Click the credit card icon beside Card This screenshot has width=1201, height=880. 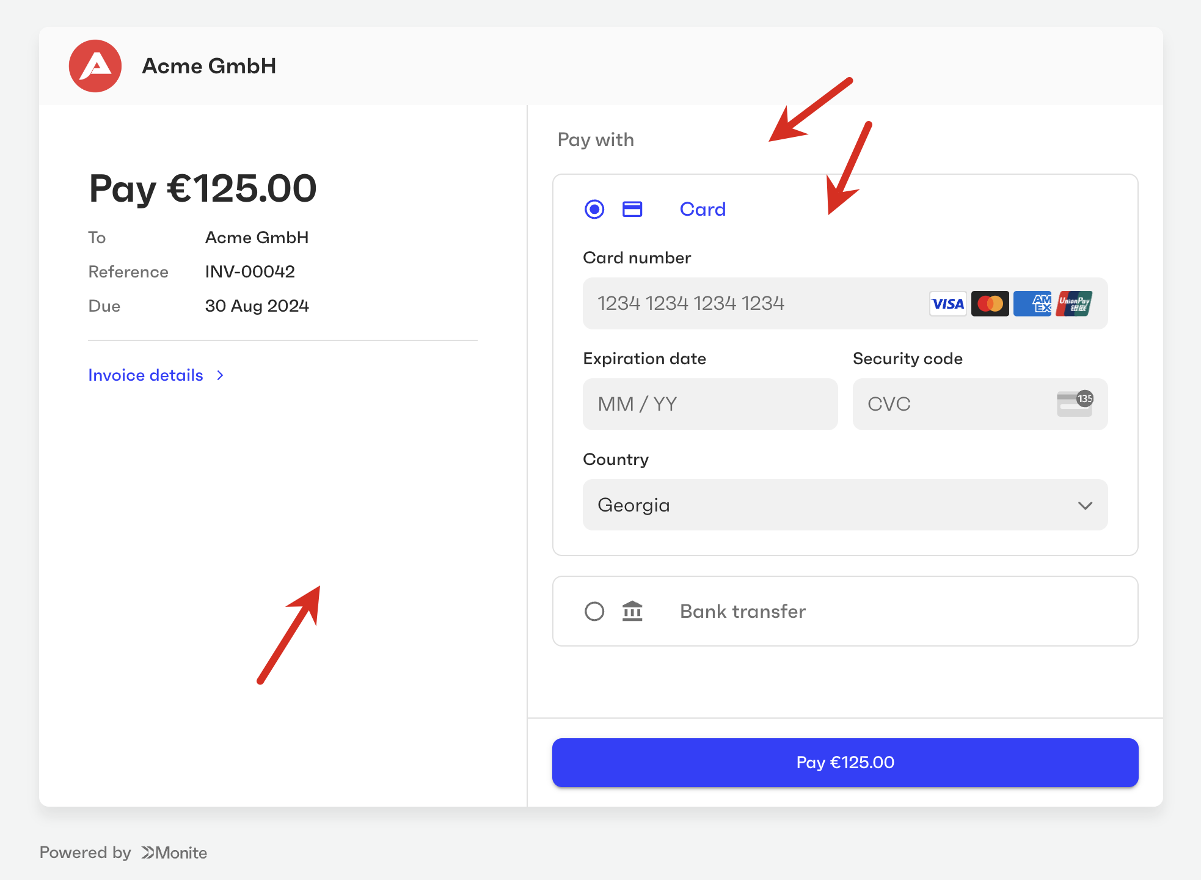coord(632,209)
